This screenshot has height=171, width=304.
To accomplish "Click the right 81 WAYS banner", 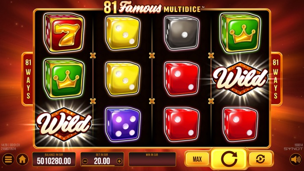I will coord(275,79).
